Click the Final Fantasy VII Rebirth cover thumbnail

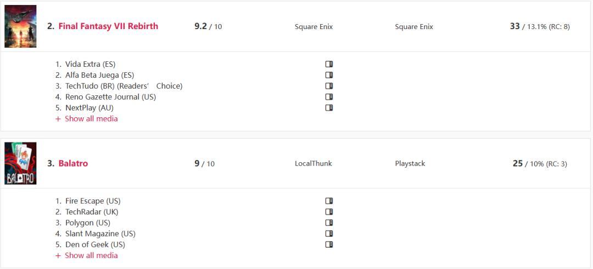click(20, 26)
